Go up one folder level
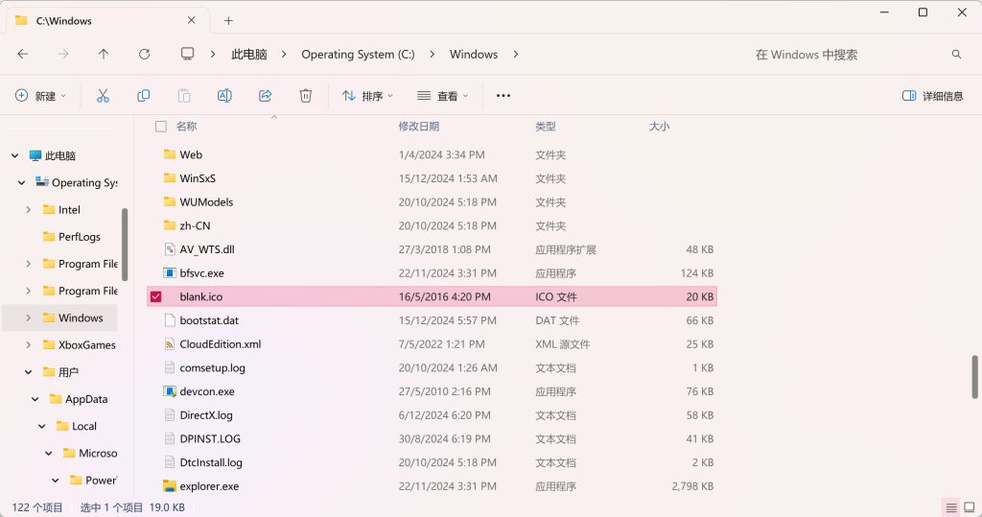Viewport: 982px width, 517px height. 104,55
